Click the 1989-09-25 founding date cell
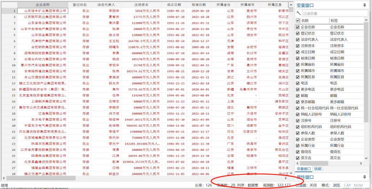 (x=174, y=11)
